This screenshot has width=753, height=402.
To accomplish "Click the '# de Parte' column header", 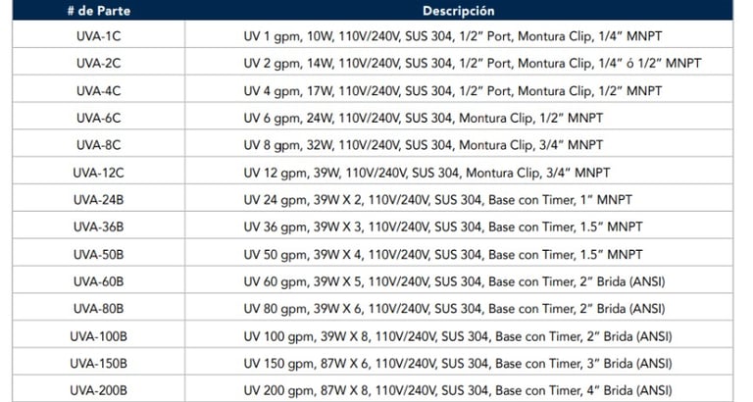I will (98, 11).
